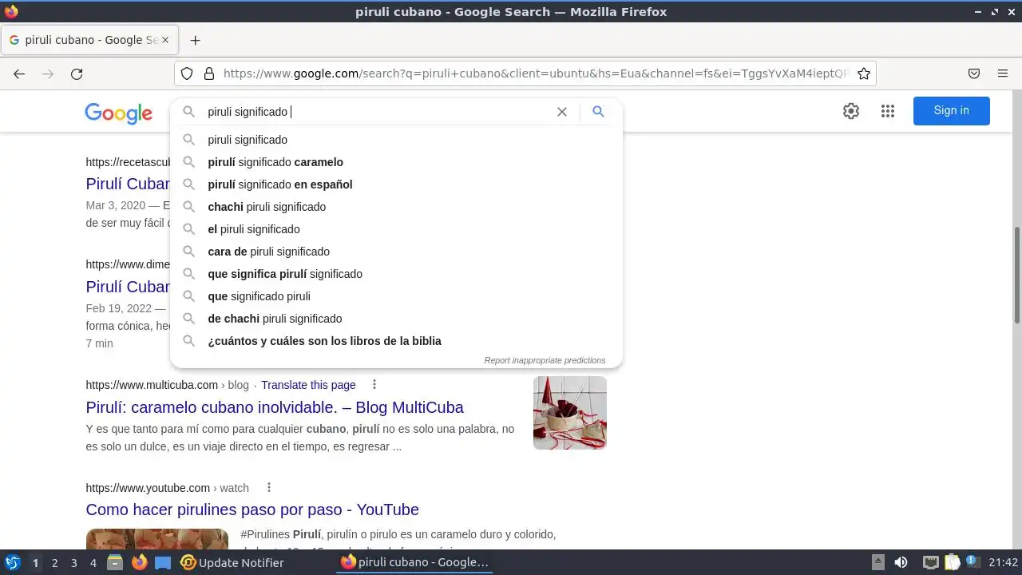This screenshot has height=575, width=1022.
Task: Click the 'https://www.multicuba.com' result URL
Action: (152, 385)
